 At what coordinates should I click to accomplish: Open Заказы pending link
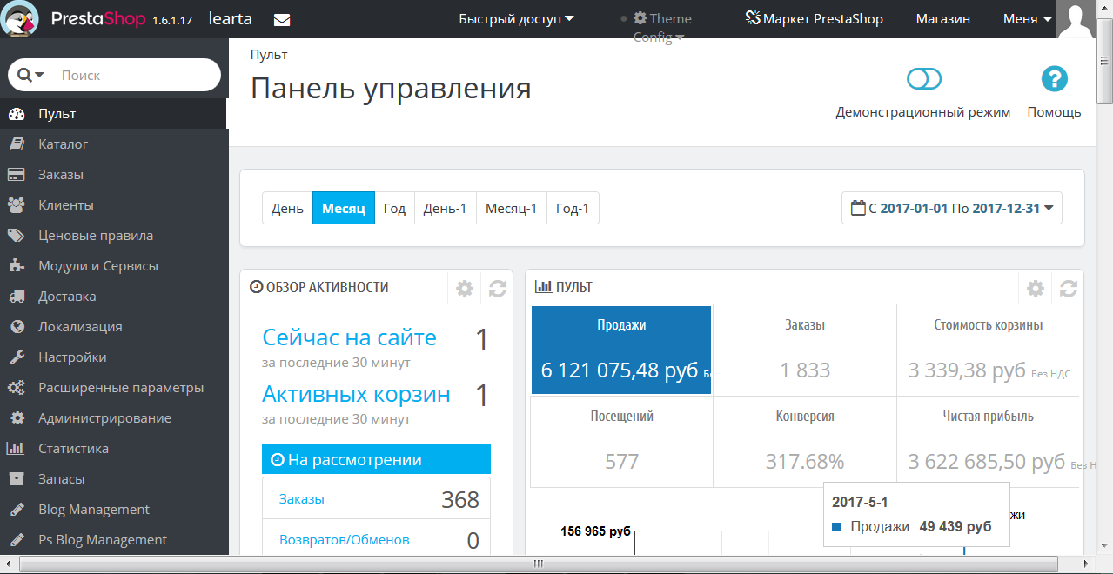pyautogui.click(x=302, y=499)
